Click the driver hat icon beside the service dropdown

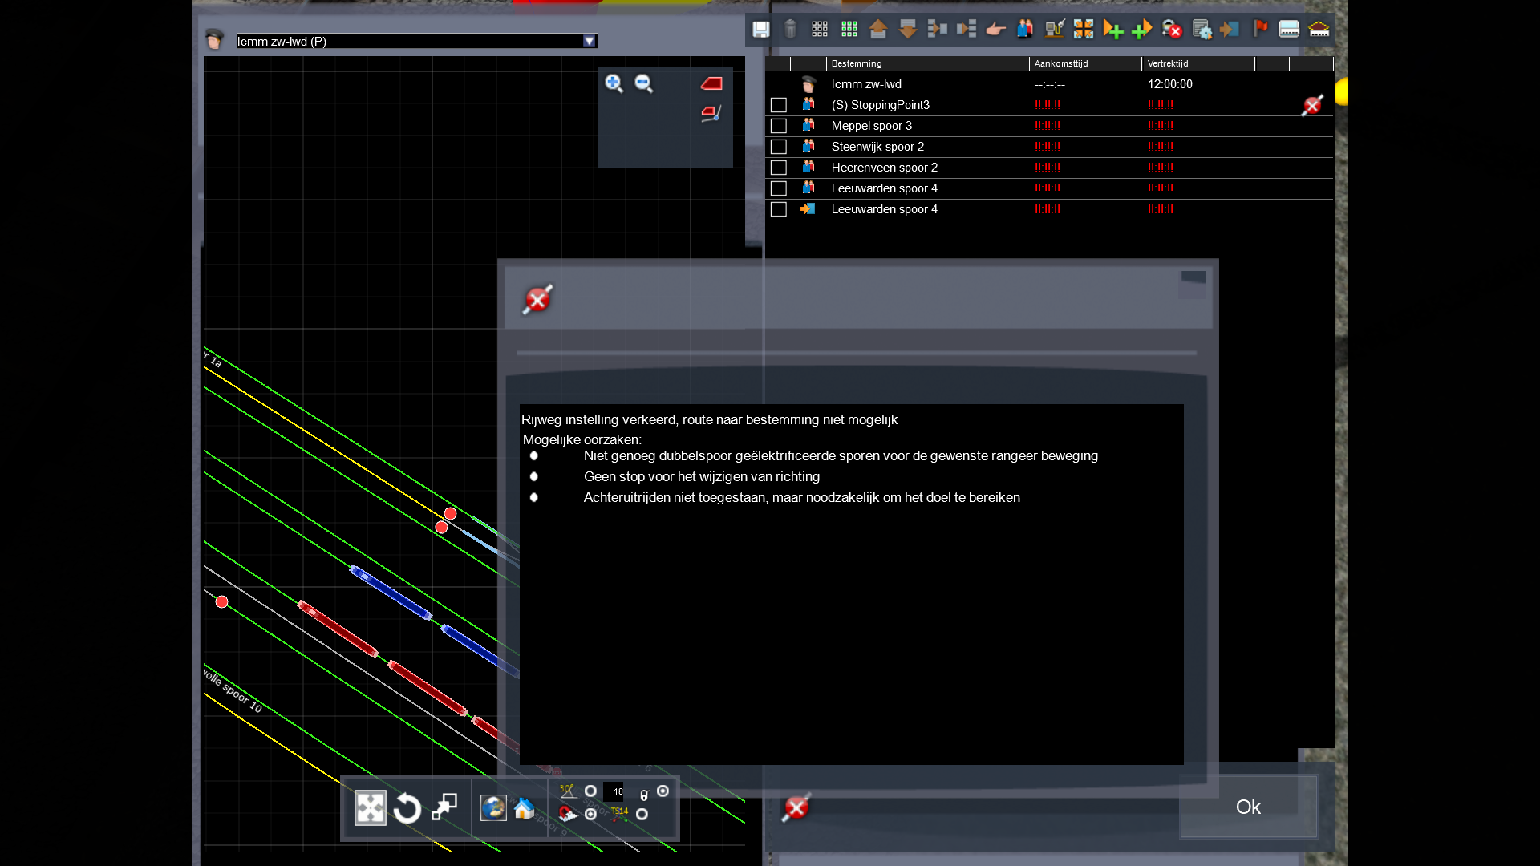(214, 39)
